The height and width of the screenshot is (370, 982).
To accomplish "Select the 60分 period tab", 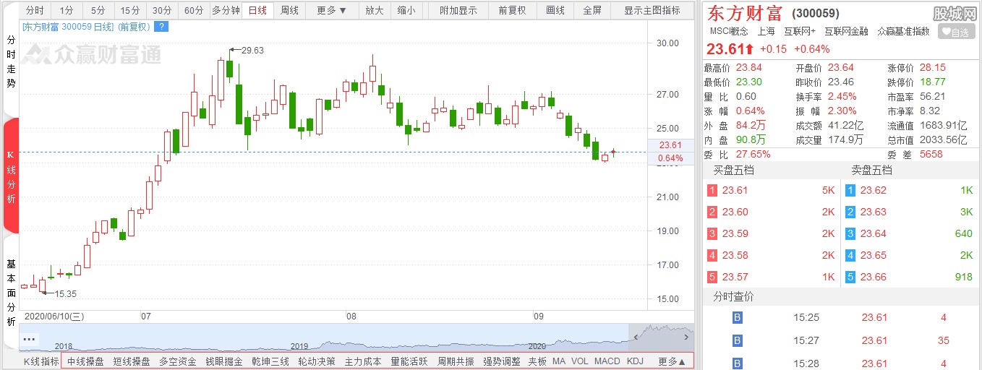I will pyautogui.click(x=193, y=10).
